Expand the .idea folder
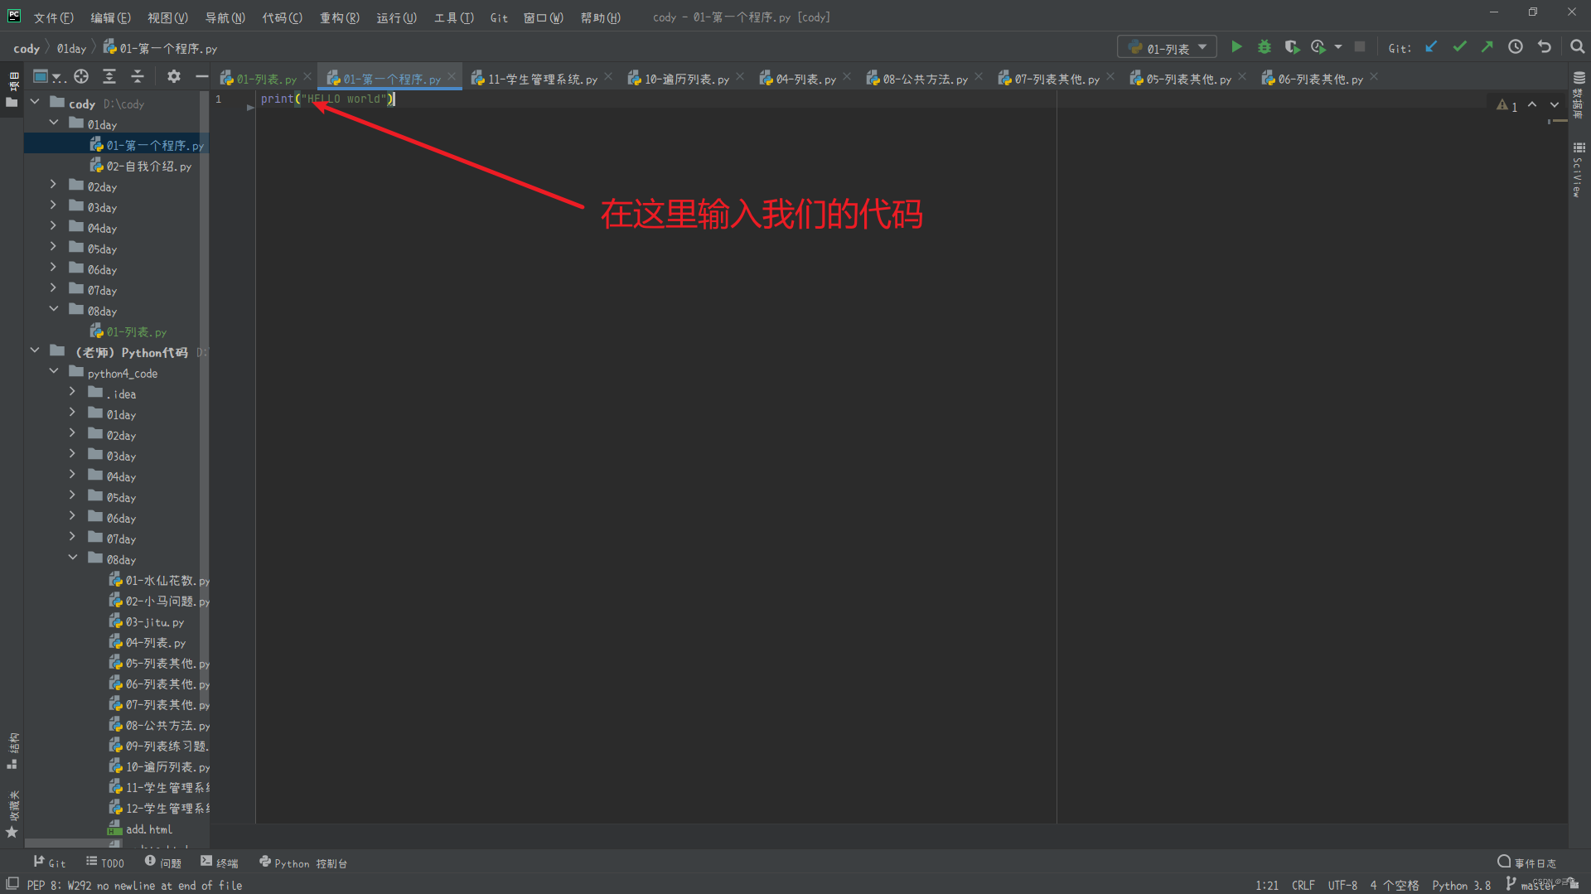Viewport: 1591px width, 894px height. [x=72, y=392]
